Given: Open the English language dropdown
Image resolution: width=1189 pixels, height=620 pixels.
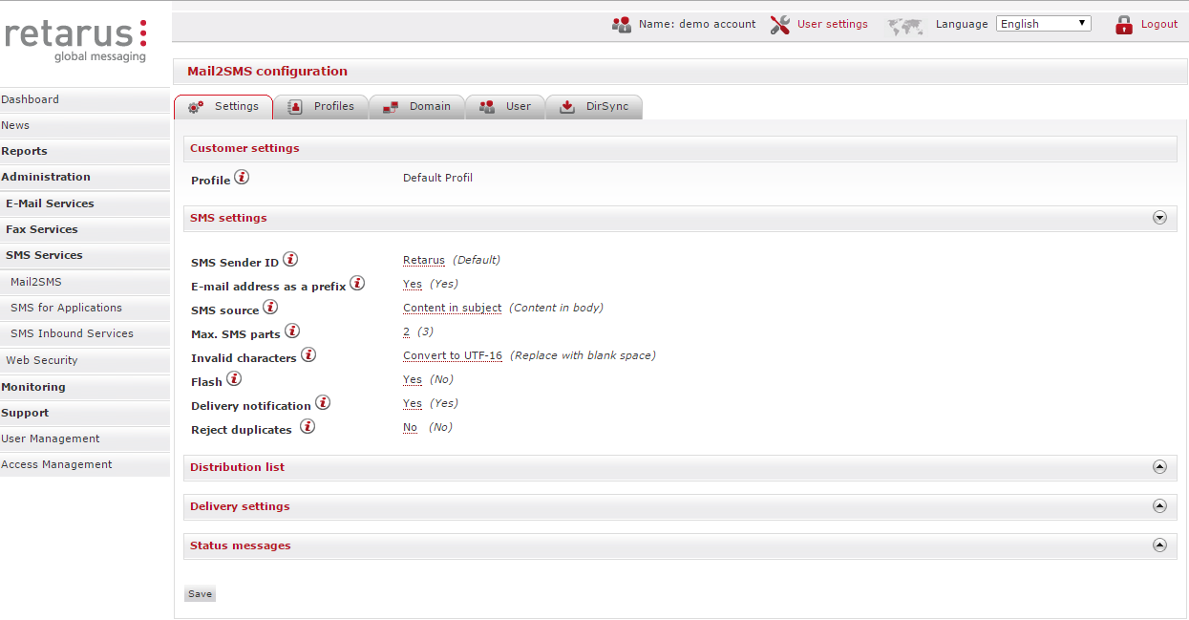Looking at the screenshot, I should tap(1043, 23).
